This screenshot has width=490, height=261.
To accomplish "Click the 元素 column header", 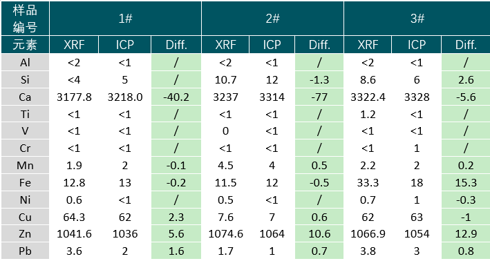I will pyautogui.click(x=25, y=45).
